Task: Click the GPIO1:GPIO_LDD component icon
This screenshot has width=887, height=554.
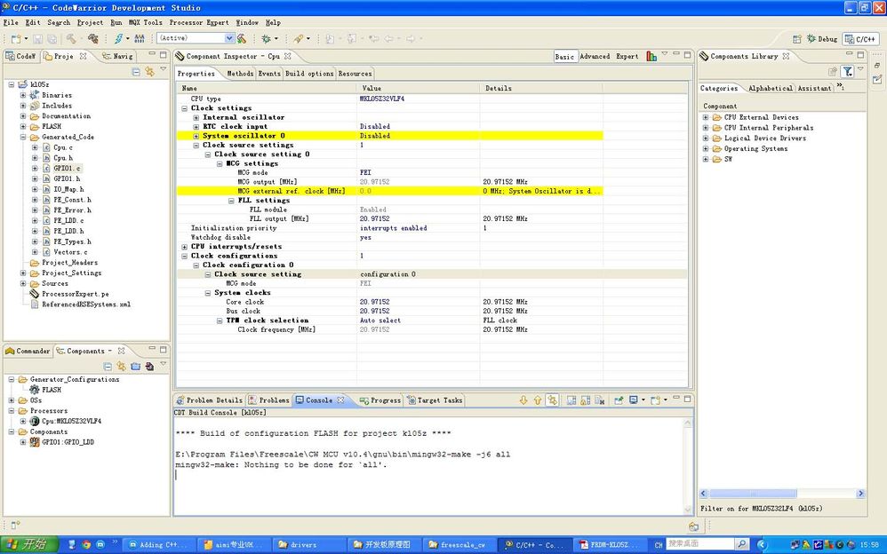Action: pyautogui.click(x=35, y=442)
